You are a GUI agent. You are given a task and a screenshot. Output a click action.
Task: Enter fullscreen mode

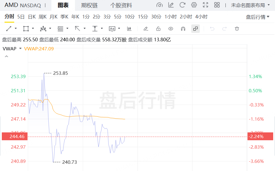(x=205, y=5)
